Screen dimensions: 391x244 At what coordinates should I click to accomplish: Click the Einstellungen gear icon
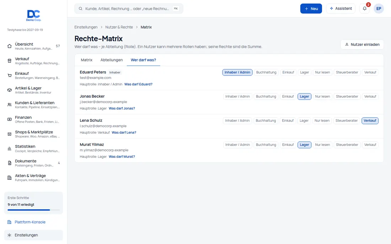(10, 235)
